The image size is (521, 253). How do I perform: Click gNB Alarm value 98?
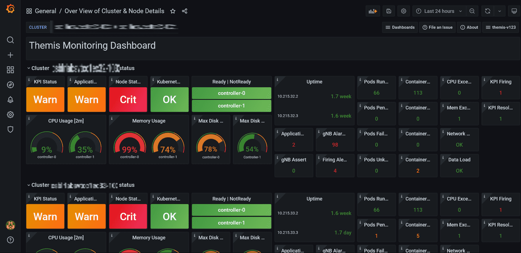coord(335,145)
